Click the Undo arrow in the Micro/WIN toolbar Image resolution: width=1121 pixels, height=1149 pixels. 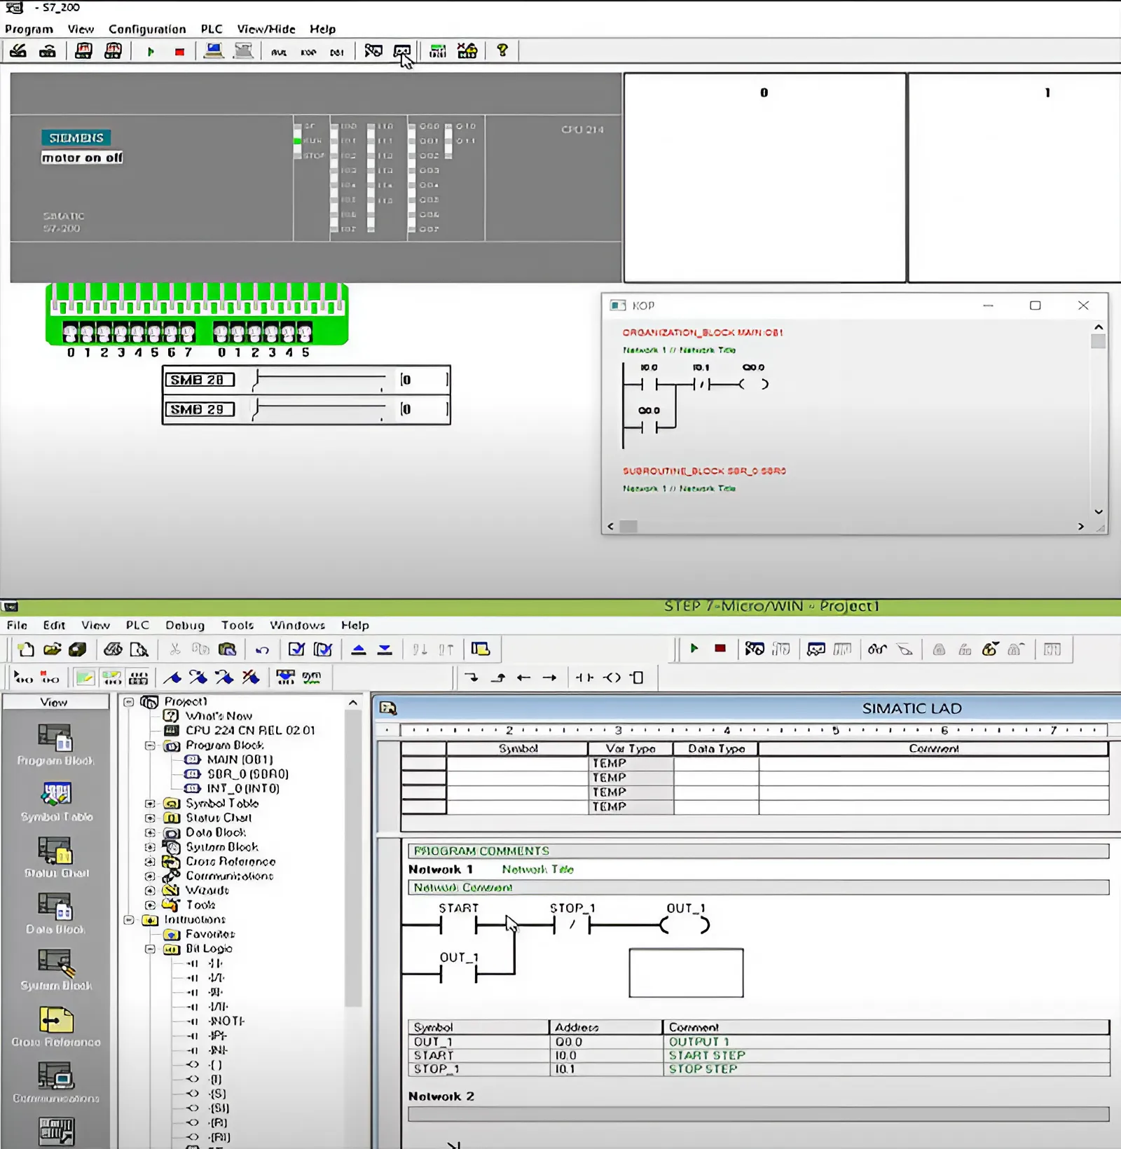click(x=262, y=650)
